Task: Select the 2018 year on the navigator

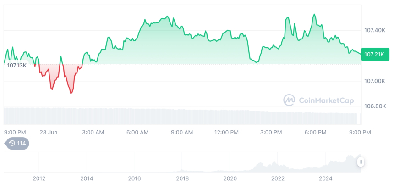Action: click(x=182, y=178)
